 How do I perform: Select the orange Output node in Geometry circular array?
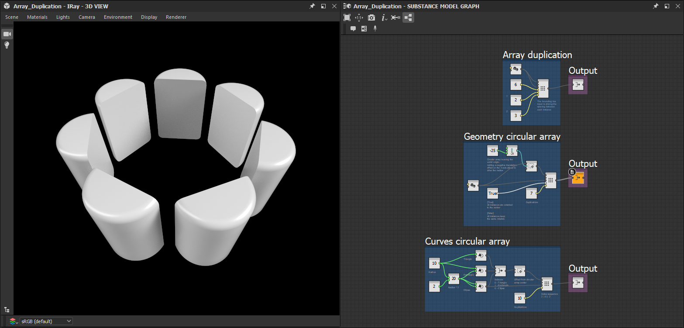pos(577,178)
